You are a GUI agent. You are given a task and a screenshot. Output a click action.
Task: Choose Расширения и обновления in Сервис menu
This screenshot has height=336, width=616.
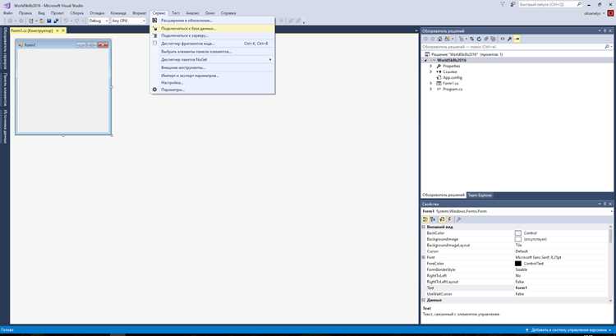[x=213, y=21]
